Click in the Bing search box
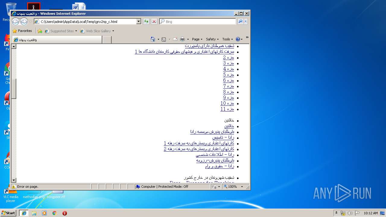Viewport: 386px width, 217px height. (198, 21)
